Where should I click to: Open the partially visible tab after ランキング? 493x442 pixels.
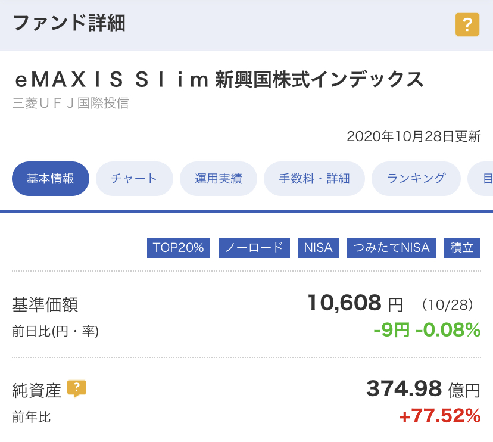point(481,178)
